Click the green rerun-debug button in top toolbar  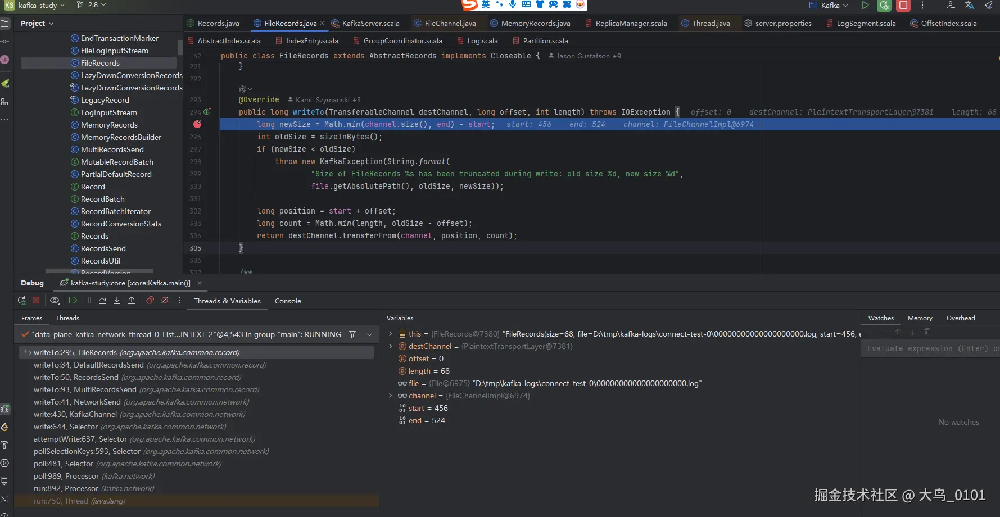tap(884, 6)
